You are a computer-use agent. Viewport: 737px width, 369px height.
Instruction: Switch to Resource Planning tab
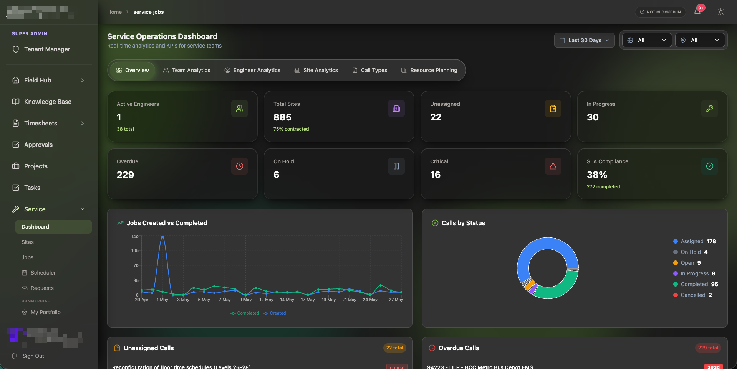pos(429,70)
